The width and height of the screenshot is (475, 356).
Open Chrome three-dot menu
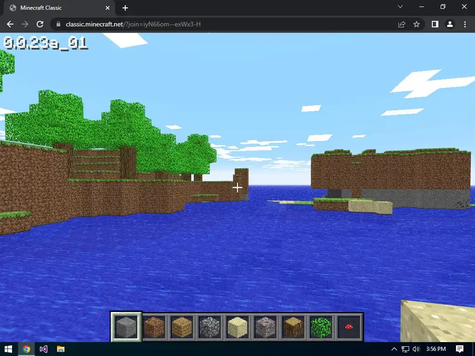(465, 24)
